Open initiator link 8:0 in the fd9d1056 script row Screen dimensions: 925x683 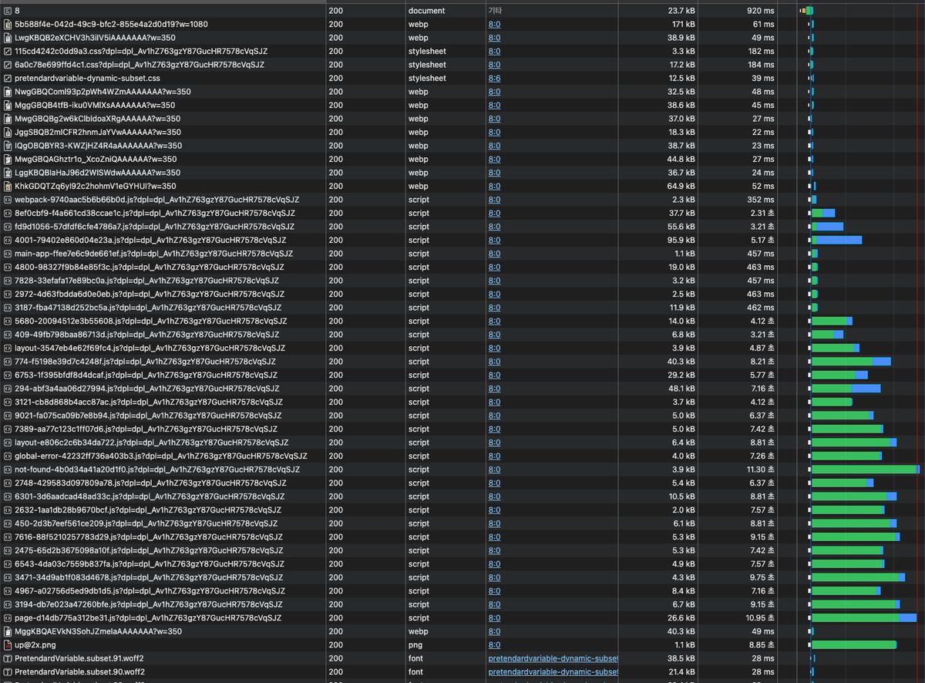coord(494,227)
